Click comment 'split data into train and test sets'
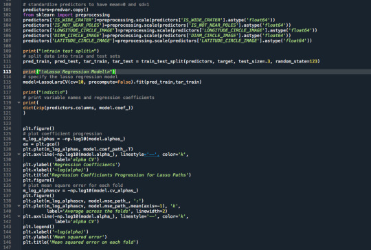Viewport: 371px width, 250px height. pyautogui.click(x=71, y=56)
